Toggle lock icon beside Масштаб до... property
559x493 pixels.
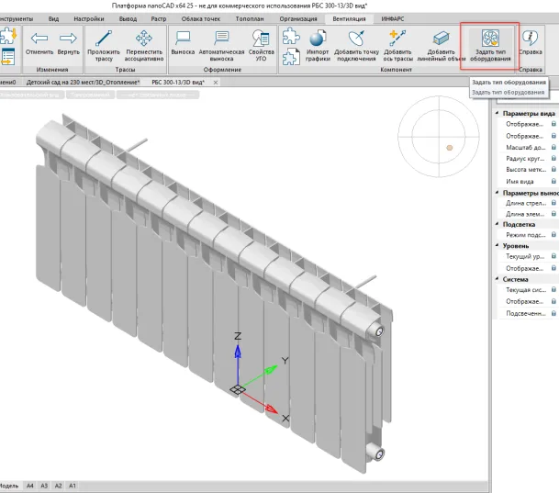[554, 147]
